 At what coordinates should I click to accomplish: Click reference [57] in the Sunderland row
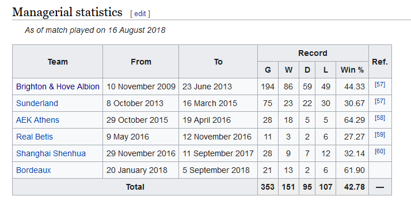[380, 101]
